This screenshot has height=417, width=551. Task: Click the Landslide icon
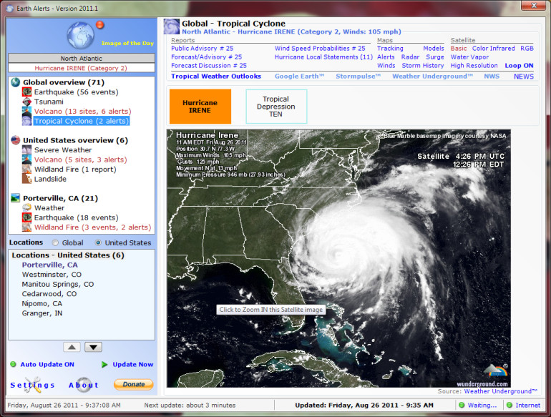(27, 179)
